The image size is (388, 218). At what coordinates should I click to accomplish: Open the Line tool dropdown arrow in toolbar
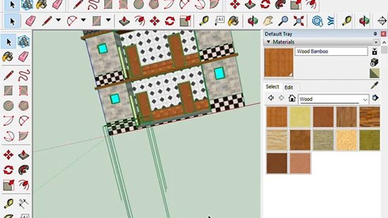point(58,20)
